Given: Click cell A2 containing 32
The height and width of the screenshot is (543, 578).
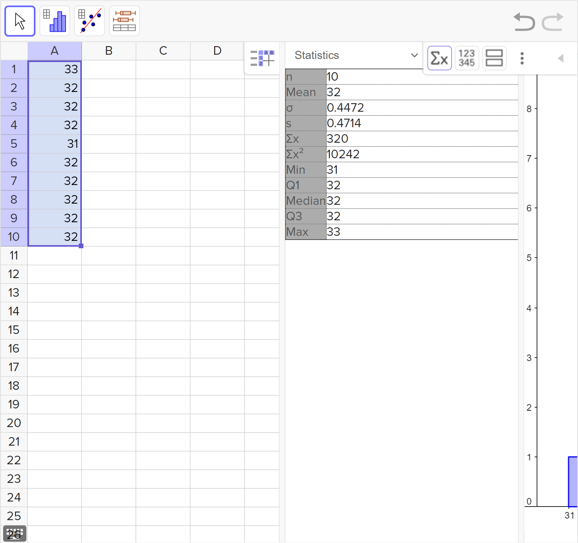Looking at the screenshot, I should [54, 88].
